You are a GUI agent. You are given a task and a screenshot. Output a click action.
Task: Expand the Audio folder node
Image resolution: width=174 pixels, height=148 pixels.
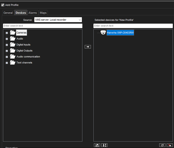click(x=7, y=39)
